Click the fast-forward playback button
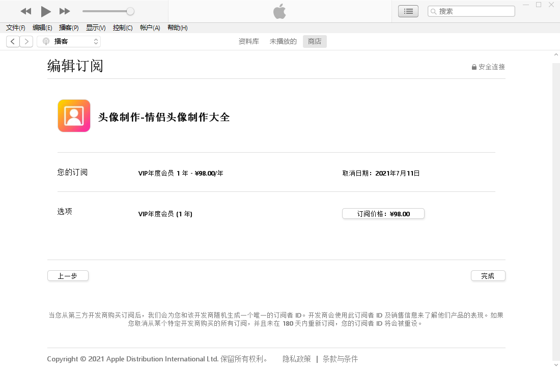This screenshot has height=369, width=560. point(65,11)
